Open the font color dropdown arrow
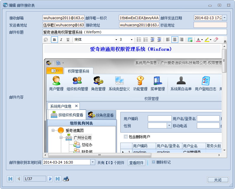This screenshot has width=235, height=189. [x=202, y=40]
